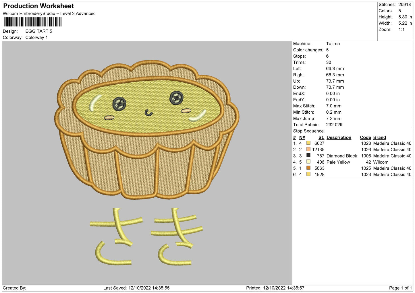Image resolution: width=415 pixels, height=293 pixels.
Task: Click stitch count '5663' in stop 5
Action: coord(319,168)
